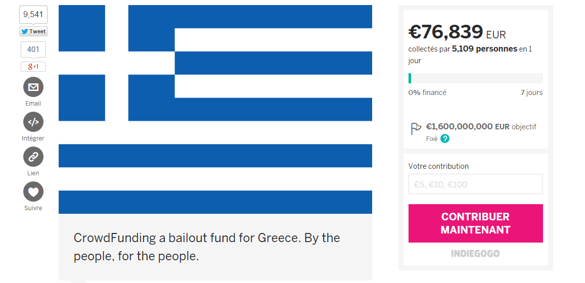Image resolution: width=585 pixels, height=283 pixels.
Task: Click the help question mark next to Fixé
Action: point(445,138)
